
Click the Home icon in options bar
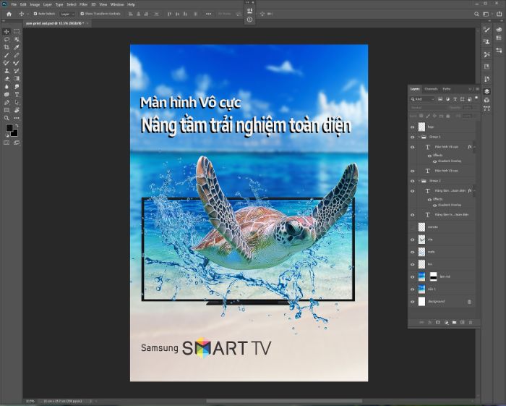coord(9,14)
